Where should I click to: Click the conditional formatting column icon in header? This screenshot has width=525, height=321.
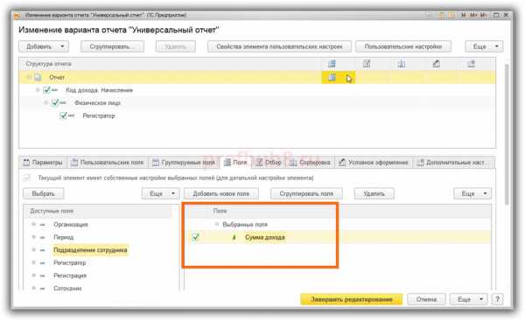point(437,64)
